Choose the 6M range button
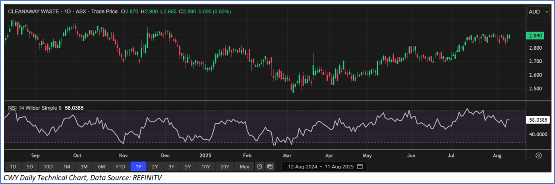The width and height of the screenshot is (555, 184). pyautogui.click(x=101, y=166)
